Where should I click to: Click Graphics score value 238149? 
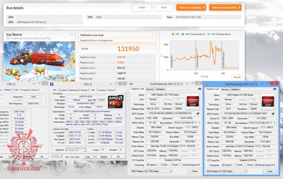[121, 57]
